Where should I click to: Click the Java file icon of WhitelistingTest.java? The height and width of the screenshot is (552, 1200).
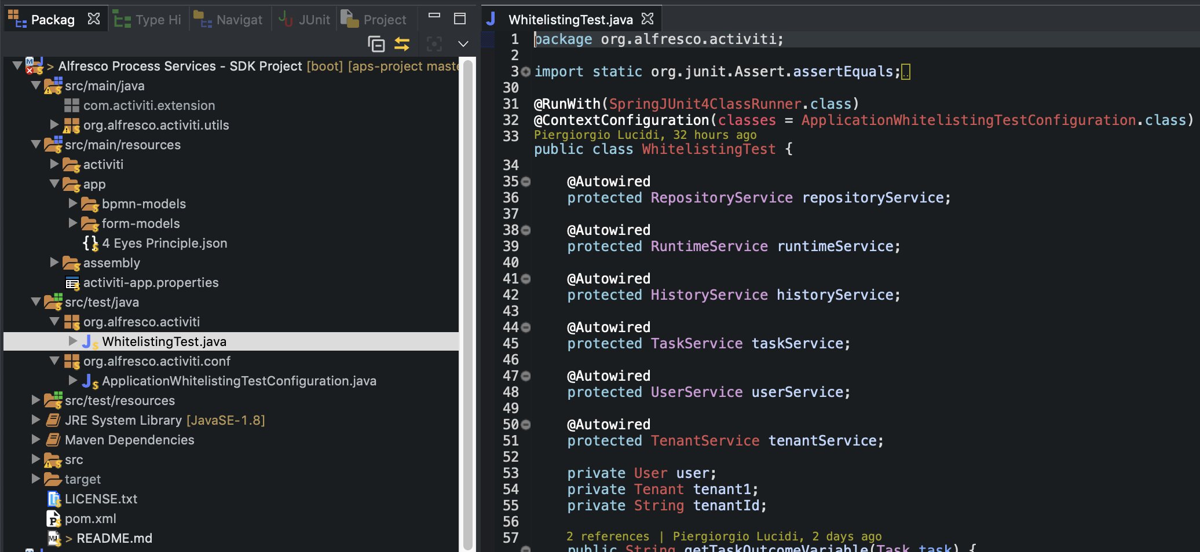coord(90,342)
